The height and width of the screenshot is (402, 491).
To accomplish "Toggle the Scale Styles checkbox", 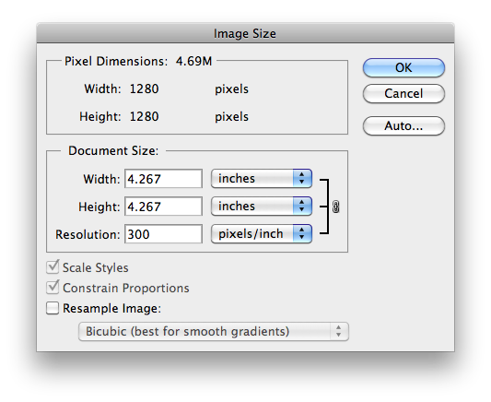I will pos(53,267).
